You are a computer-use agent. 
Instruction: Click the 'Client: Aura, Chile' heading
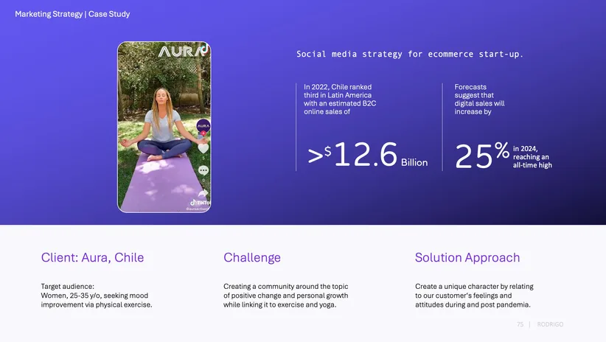coord(92,257)
